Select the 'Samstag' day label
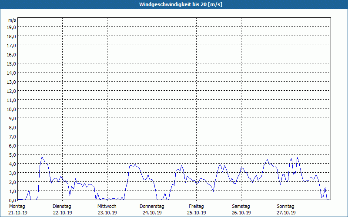Screen dimensions: 348x217 pos(241,206)
